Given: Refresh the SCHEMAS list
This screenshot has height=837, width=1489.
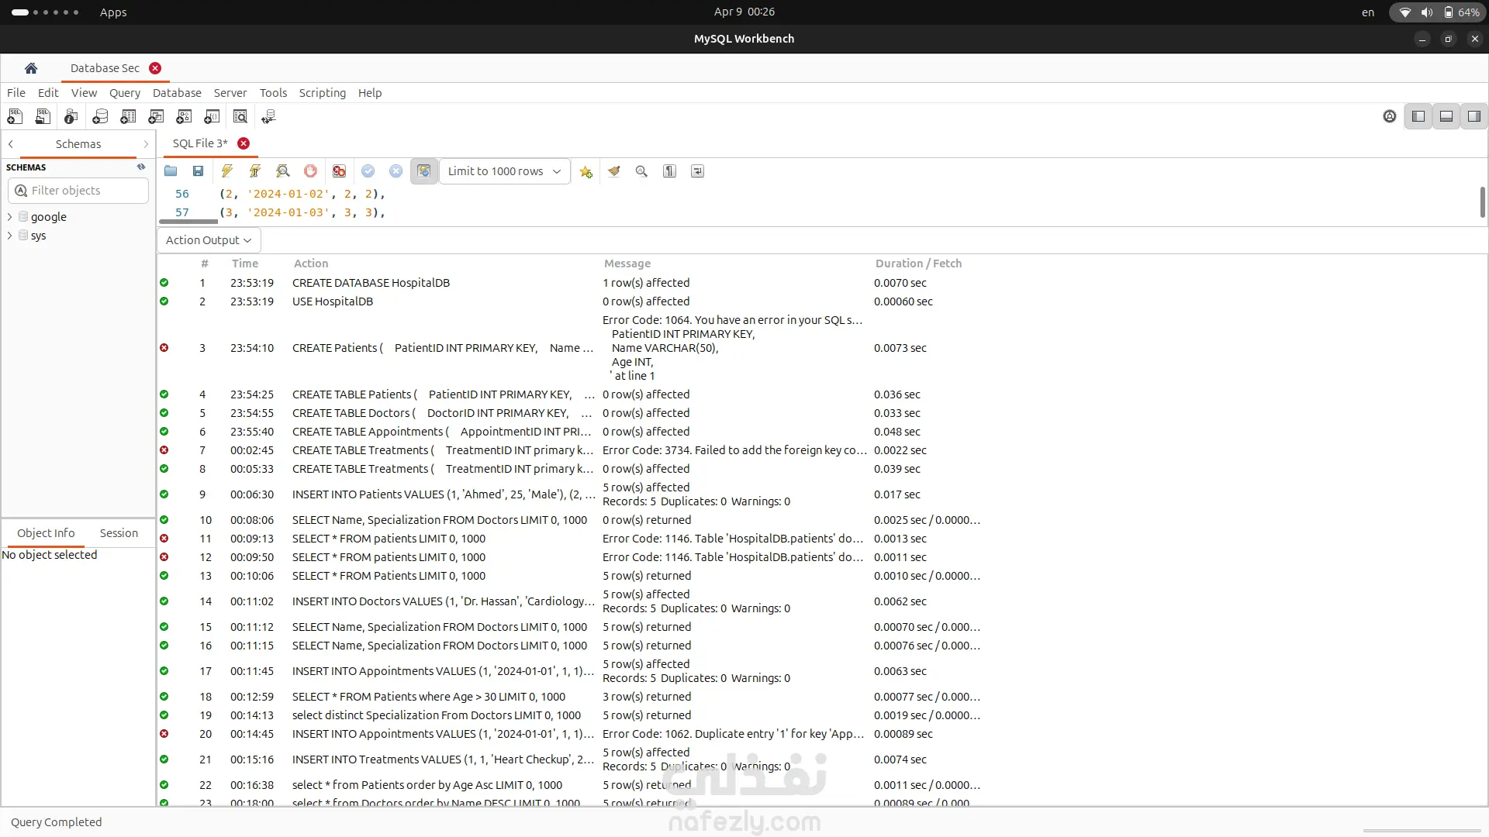Looking at the screenshot, I should (x=141, y=167).
